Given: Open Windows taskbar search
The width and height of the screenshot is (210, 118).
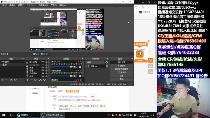Looking at the screenshot, I should [11, 115].
